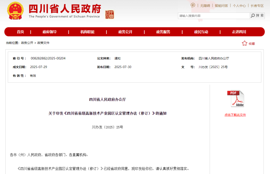This screenshot has width=270, height=174.
Task: Click the 有效 validity value
Action: click(33, 76)
